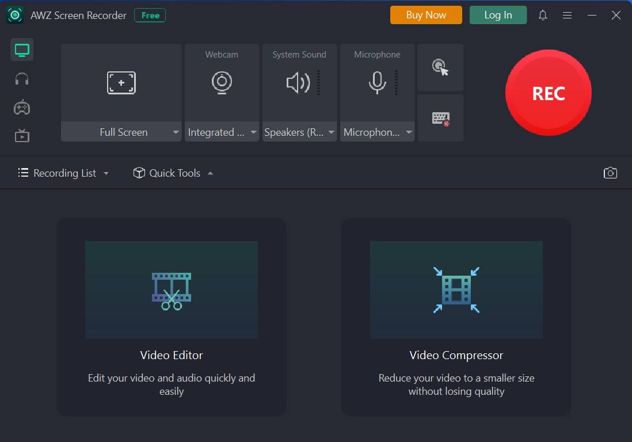Open the Recording List view
The width and height of the screenshot is (632, 442).
tap(63, 173)
